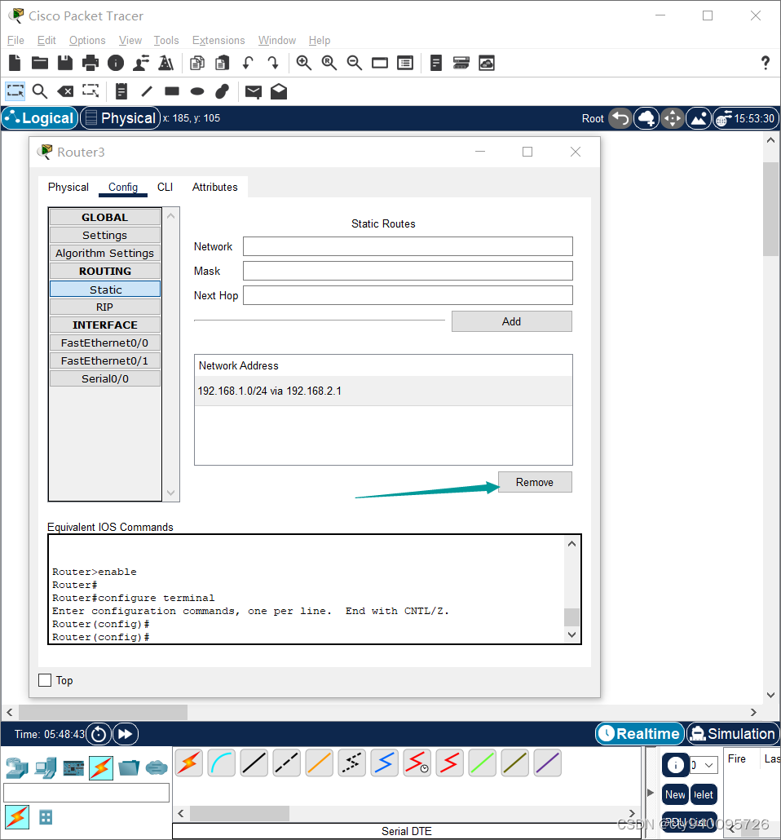Screen dimensions: 781x840
Task: Add Complex PDU open envelope icon
Action: (279, 91)
